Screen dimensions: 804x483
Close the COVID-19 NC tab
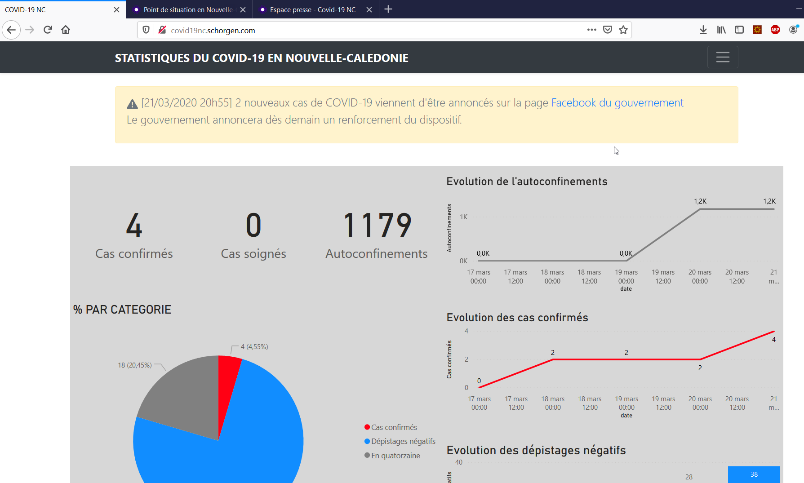click(116, 9)
